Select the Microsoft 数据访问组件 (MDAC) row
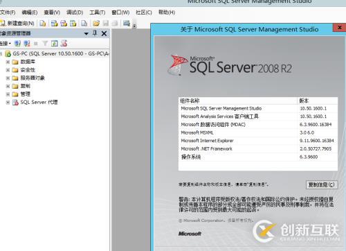346x251 pixels. tap(258, 125)
